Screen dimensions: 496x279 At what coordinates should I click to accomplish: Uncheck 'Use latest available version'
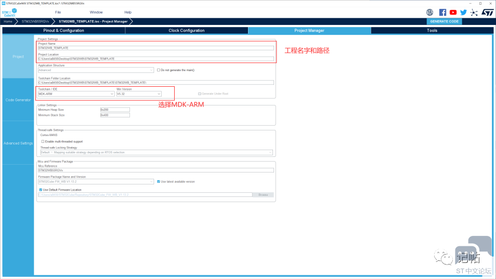(x=159, y=182)
